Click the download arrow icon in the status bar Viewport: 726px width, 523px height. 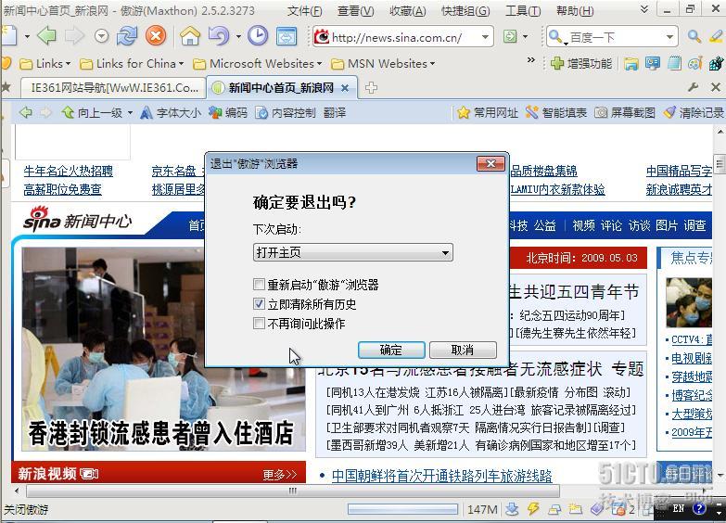(512, 509)
